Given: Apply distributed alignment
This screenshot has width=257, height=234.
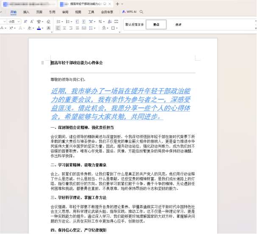Looking at the screenshot, I should 84,28.
